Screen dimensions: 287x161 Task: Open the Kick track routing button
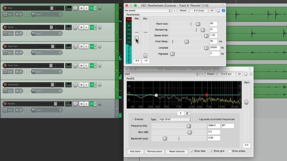(69, 8)
